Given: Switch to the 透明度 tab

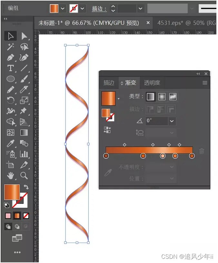Looking at the screenshot, I should coord(152,83).
